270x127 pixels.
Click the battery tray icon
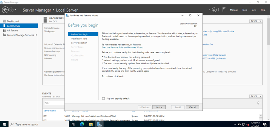pos(239,124)
